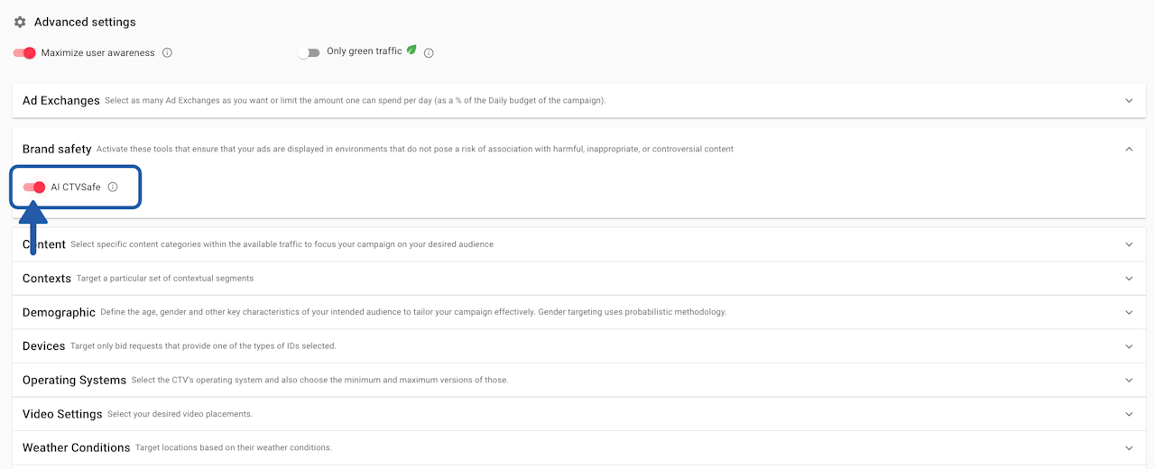The image size is (1155, 469).
Task: Expand the Content section chevron
Action: click(x=1129, y=244)
